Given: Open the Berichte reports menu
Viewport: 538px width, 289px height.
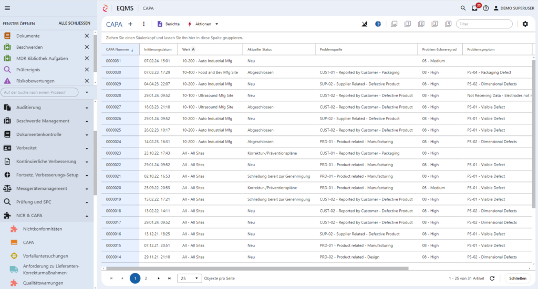Looking at the screenshot, I should (169, 24).
